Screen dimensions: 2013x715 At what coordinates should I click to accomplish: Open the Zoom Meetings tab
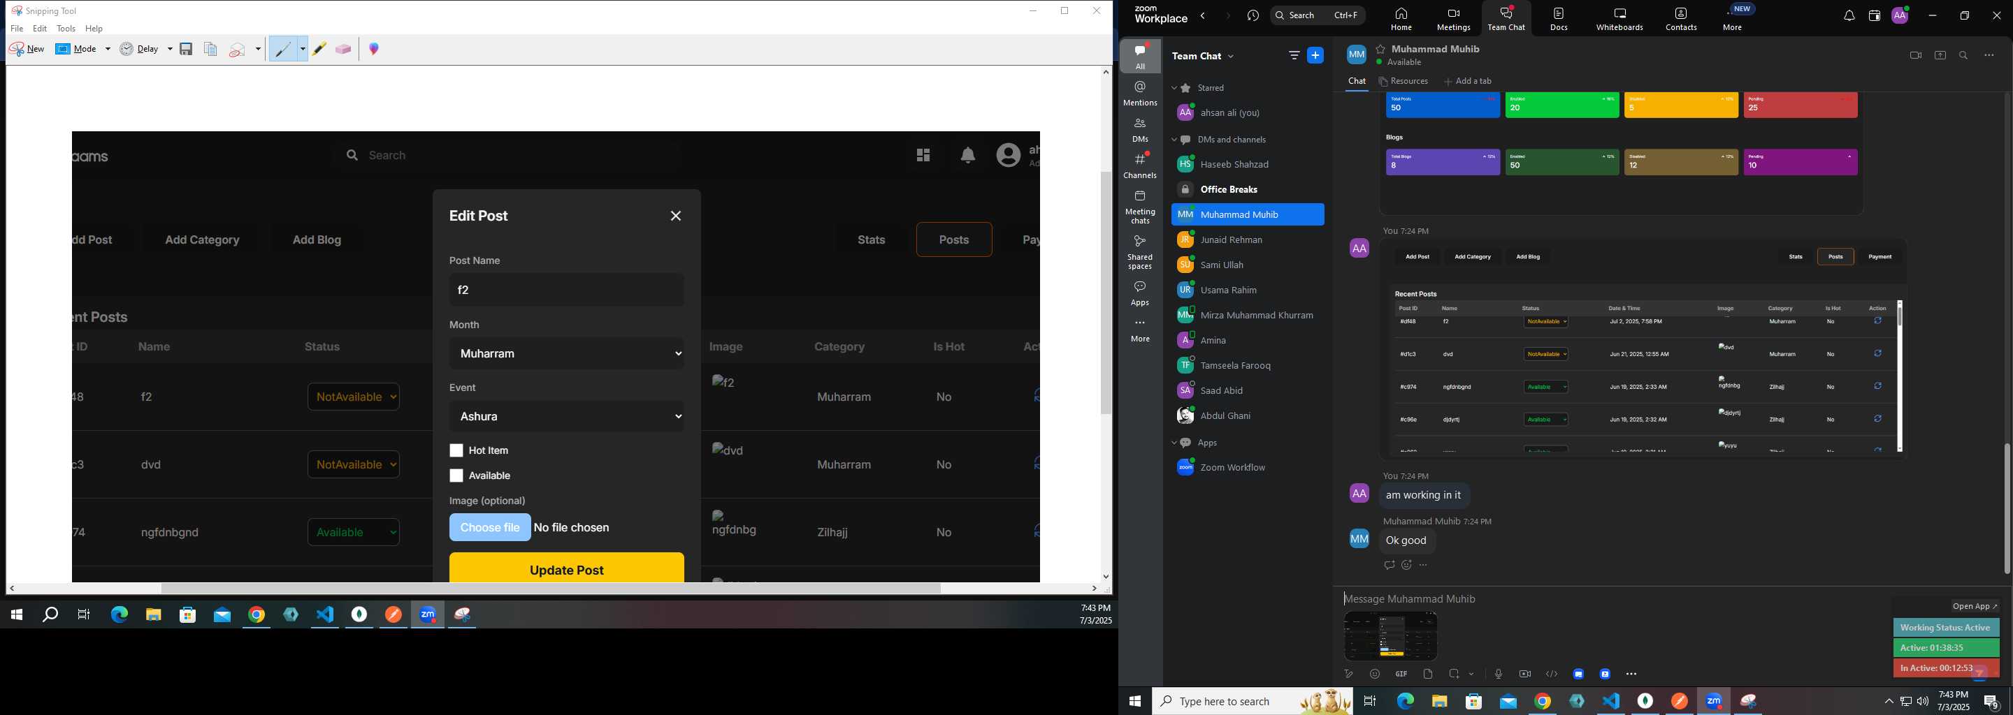[1454, 19]
